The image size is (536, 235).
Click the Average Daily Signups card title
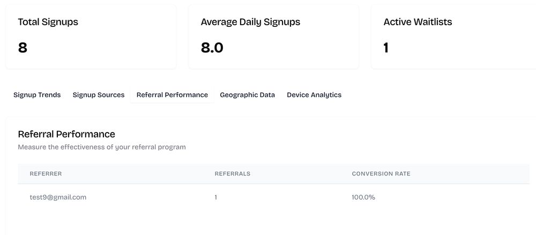coord(250,22)
